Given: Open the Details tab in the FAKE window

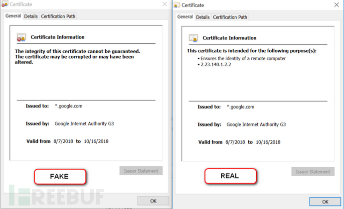Looking at the screenshot, I should click(x=31, y=16).
